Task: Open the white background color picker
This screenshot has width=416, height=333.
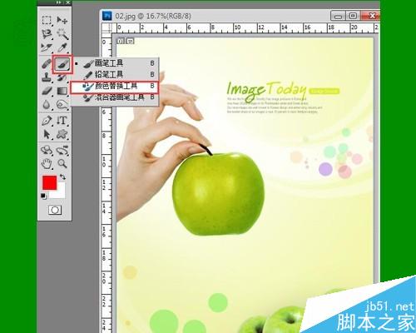Action: pyautogui.click(x=61, y=194)
